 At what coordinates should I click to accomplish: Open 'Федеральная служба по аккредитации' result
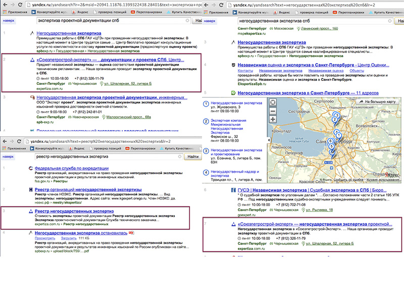[72, 168]
